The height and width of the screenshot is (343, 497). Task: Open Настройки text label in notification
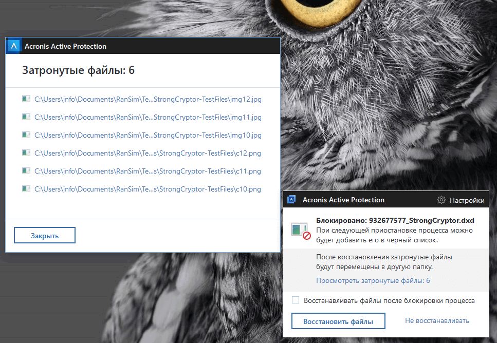point(467,200)
